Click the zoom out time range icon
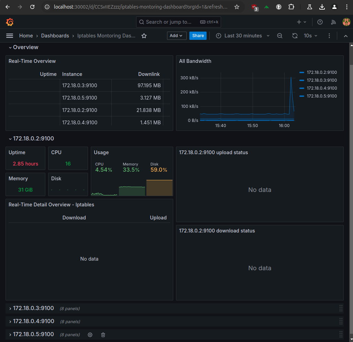This screenshot has width=353, height=342. (279, 36)
